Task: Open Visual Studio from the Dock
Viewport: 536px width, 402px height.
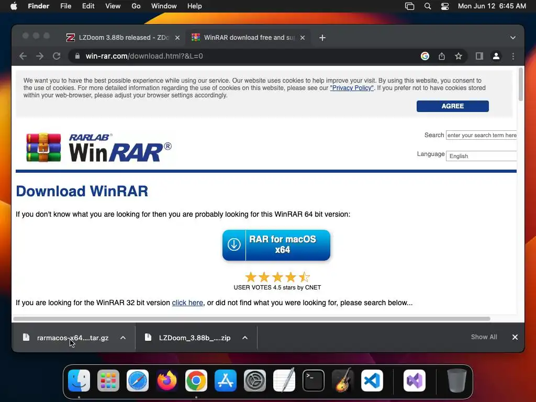Action: pyautogui.click(x=415, y=381)
